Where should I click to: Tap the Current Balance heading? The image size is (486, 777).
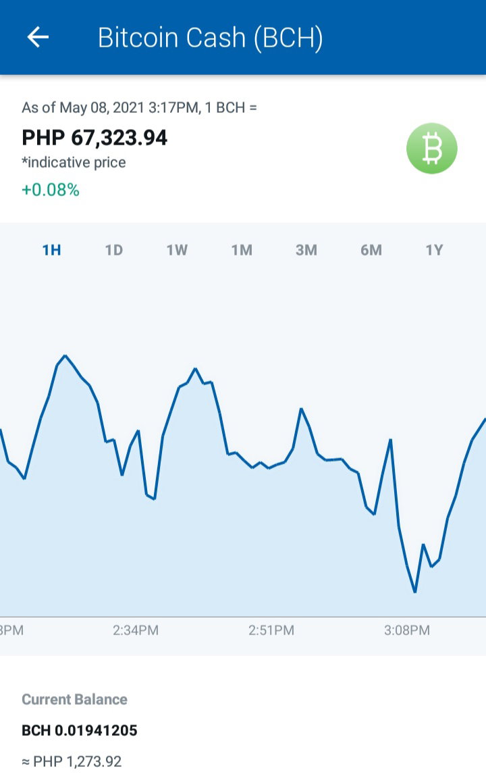click(x=74, y=699)
